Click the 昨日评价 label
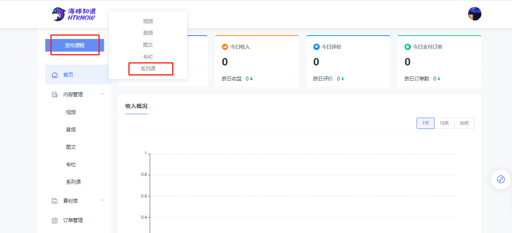 tap(323, 79)
